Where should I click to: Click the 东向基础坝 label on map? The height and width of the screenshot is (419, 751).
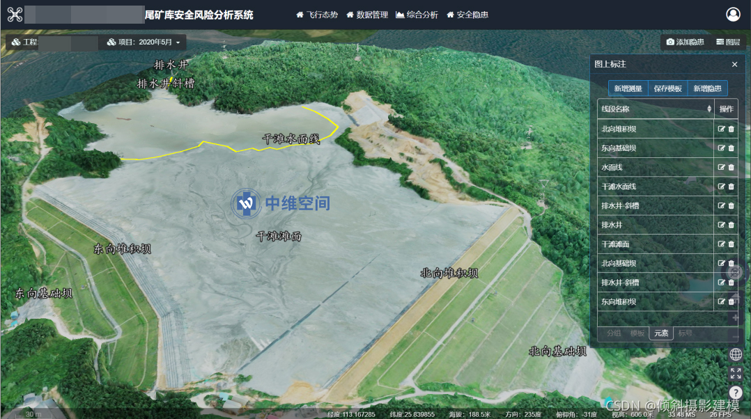click(44, 293)
